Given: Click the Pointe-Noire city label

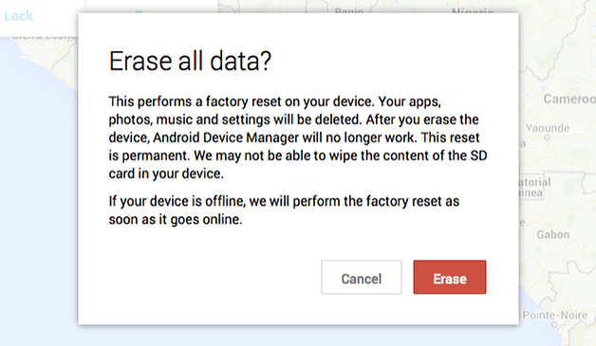Looking at the screenshot, I should (555, 316).
